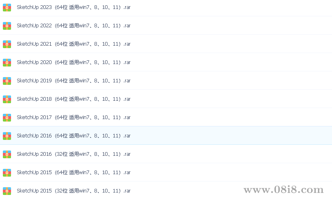
Task: Click the archive icon for SketchUp 2023
Action: tap(7, 7)
